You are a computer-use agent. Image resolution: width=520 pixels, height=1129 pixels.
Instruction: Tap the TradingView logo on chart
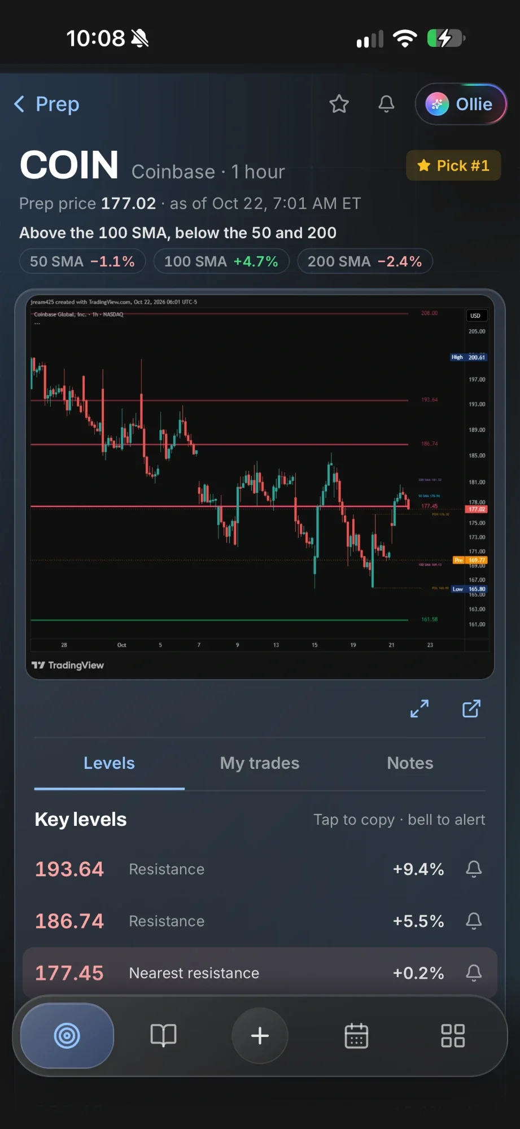click(x=68, y=665)
